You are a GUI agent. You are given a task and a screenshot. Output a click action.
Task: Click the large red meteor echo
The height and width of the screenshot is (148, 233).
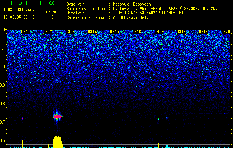58,117
